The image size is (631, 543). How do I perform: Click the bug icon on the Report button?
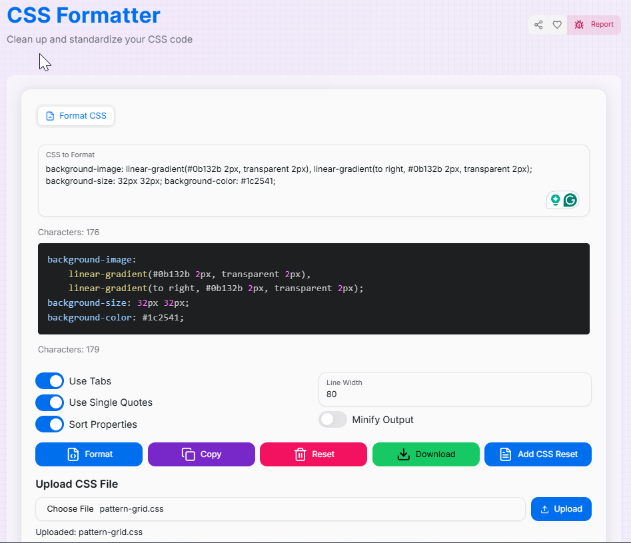579,24
